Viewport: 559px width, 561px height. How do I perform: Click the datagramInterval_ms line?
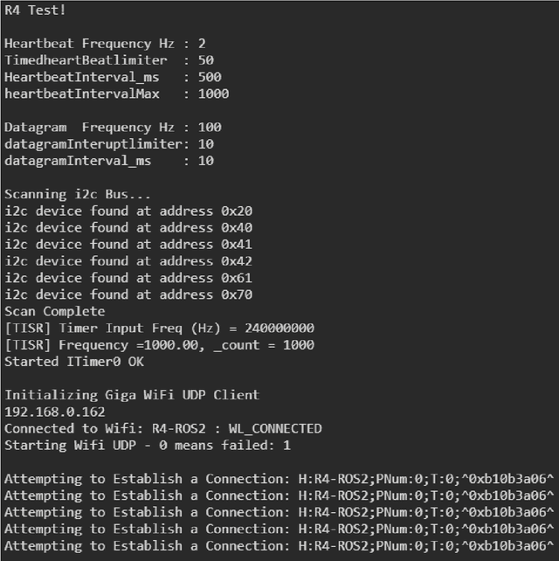point(108,161)
